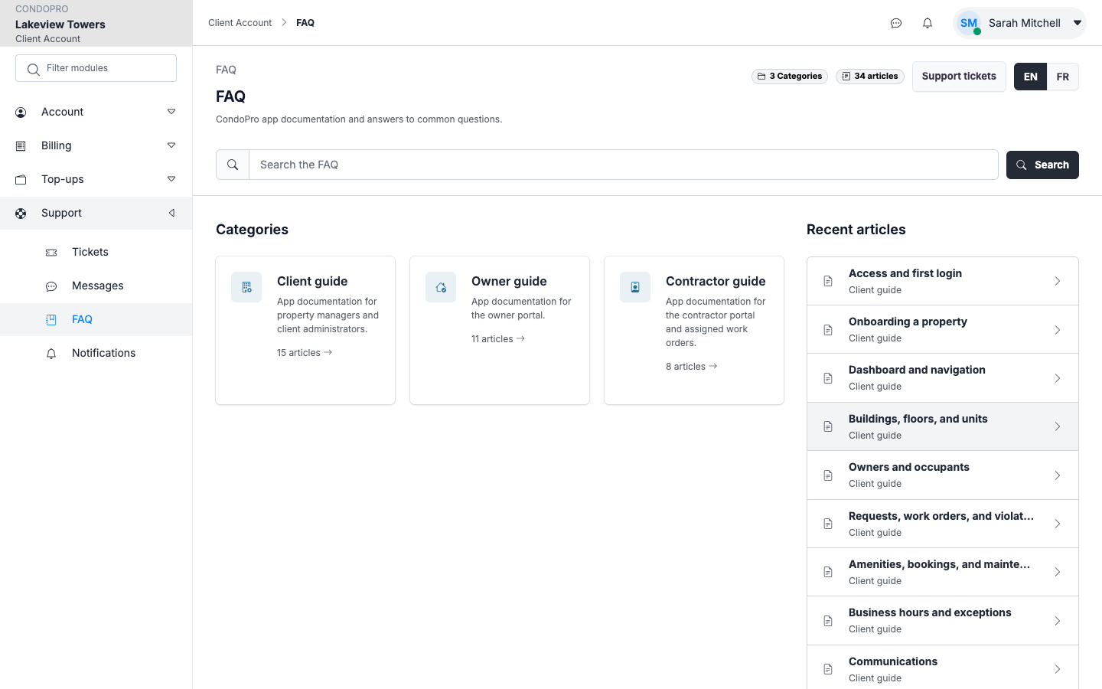The width and height of the screenshot is (1102, 689).
Task: Click the magnifier icon beside Search the FAQ
Action: 233,165
